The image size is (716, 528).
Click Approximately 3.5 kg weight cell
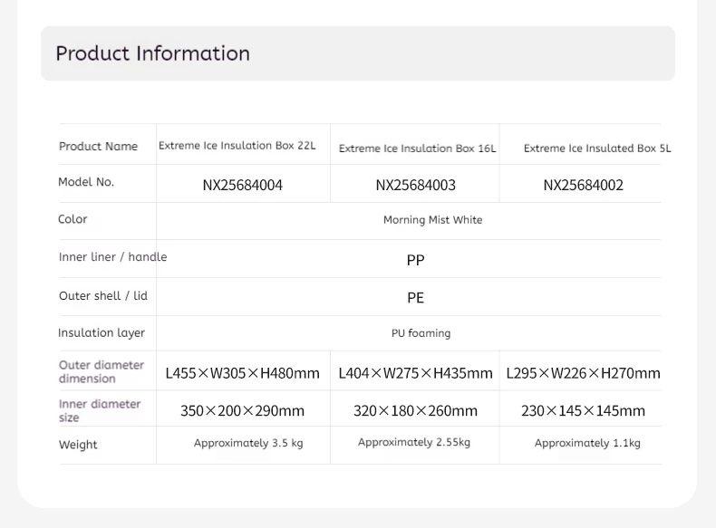click(248, 443)
